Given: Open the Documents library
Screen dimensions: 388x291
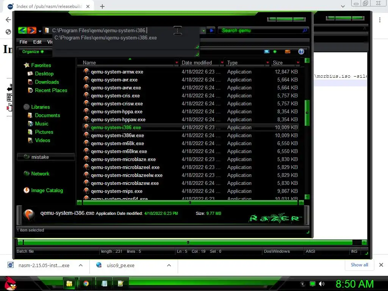Looking at the screenshot, I should click(x=47, y=115).
